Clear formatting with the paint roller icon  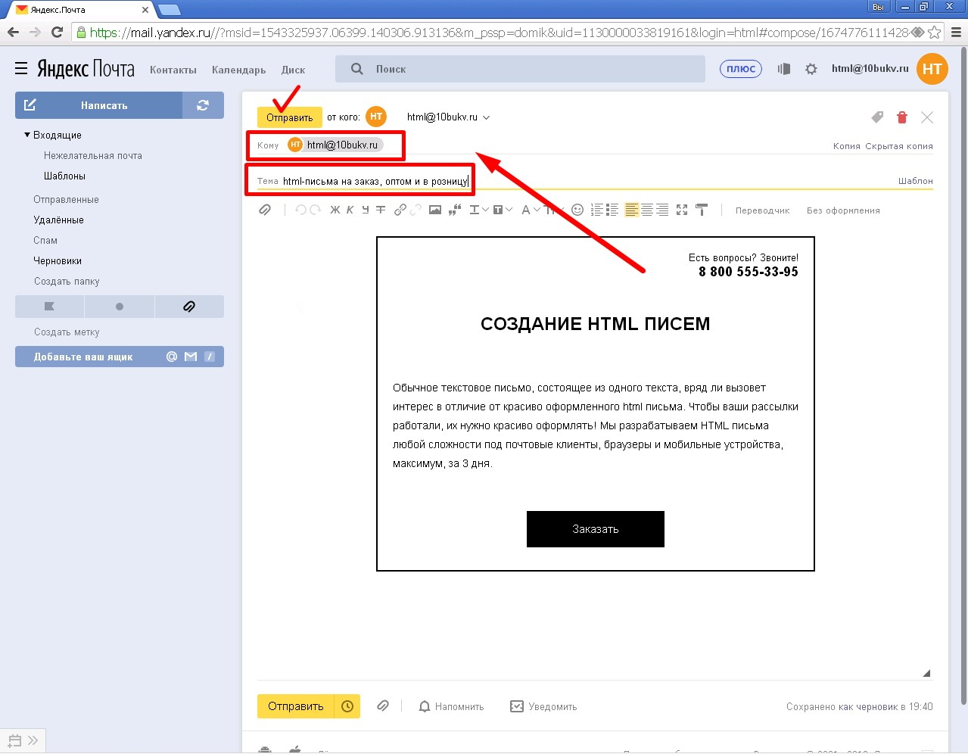pyautogui.click(x=702, y=210)
